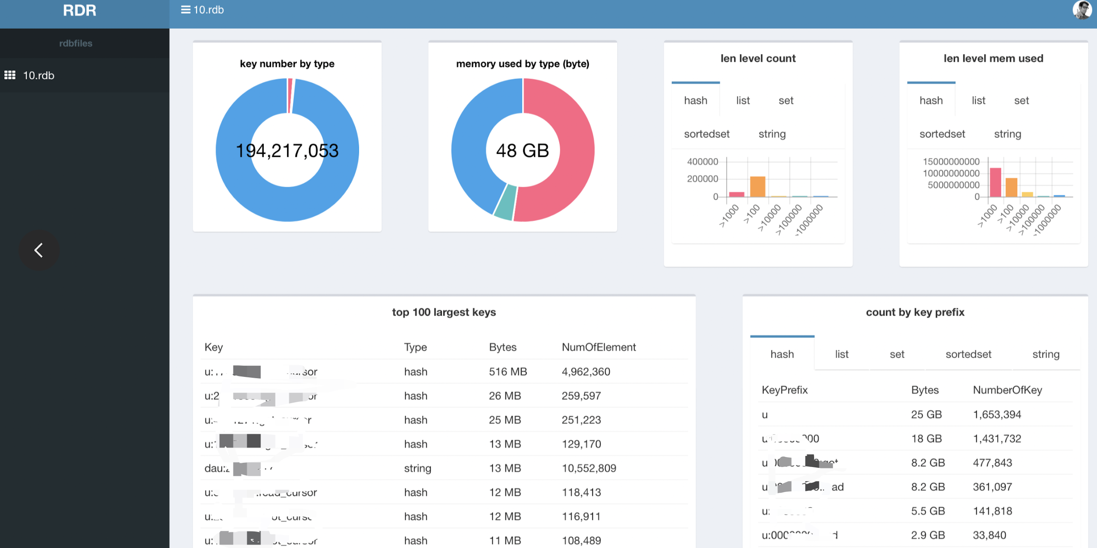Click the pink >1000 bar in len level mem used
Viewport: 1097px width, 548px height.
[995, 182]
